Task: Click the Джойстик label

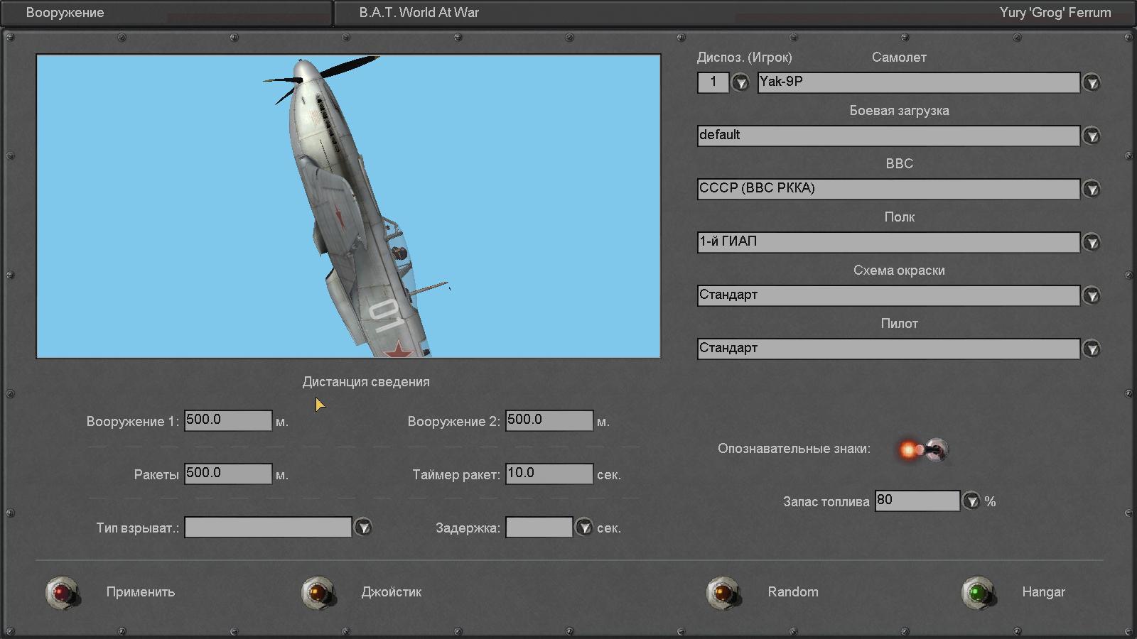Action: (x=392, y=592)
